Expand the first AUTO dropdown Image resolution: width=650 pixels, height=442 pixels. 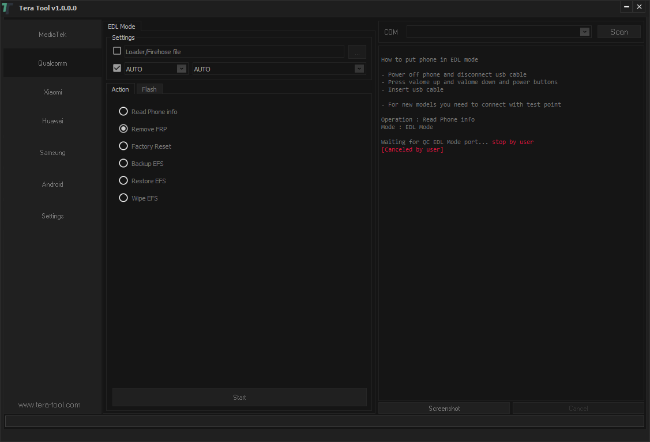point(182,68)
